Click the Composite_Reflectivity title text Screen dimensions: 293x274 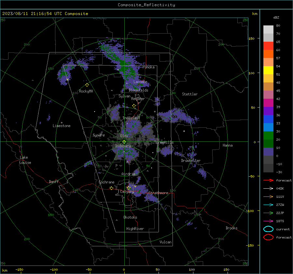146,5
